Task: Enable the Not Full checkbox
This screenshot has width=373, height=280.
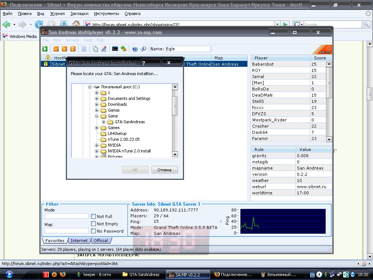Action: (x=94, y=216)
